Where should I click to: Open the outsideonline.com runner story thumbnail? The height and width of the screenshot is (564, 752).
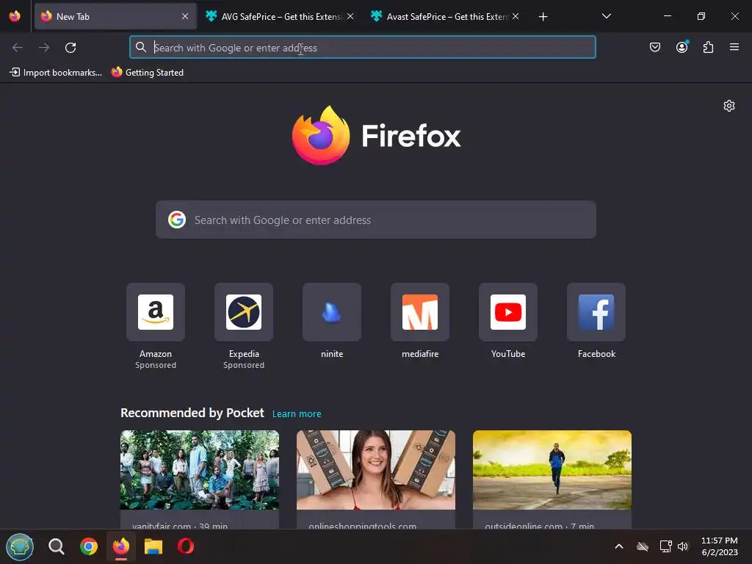[552, 470]
